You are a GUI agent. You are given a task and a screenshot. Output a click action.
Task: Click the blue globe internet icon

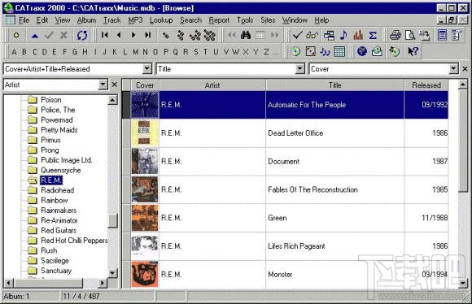[x=362, y=51]
